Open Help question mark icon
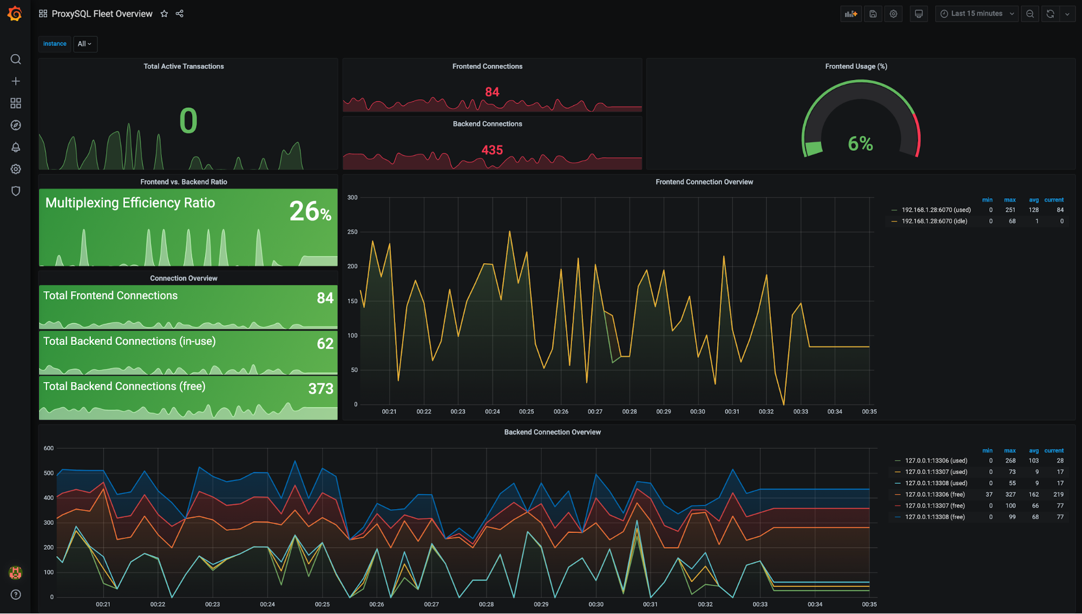Viewport: 1082px width, 614px height. pyautogui.click(x=16, y=595)
